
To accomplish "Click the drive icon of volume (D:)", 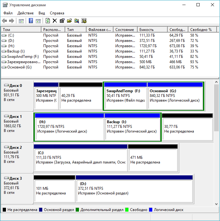I will 4,41.
